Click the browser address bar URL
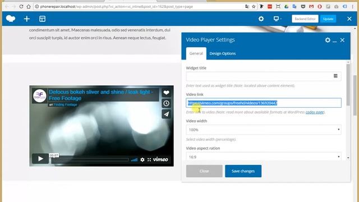The image size is (359, 202). click(117, 7)
